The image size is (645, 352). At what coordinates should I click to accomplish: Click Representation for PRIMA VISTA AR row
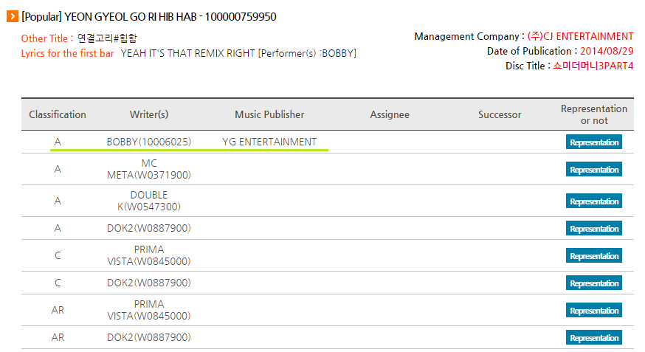(x=593, y=311)
